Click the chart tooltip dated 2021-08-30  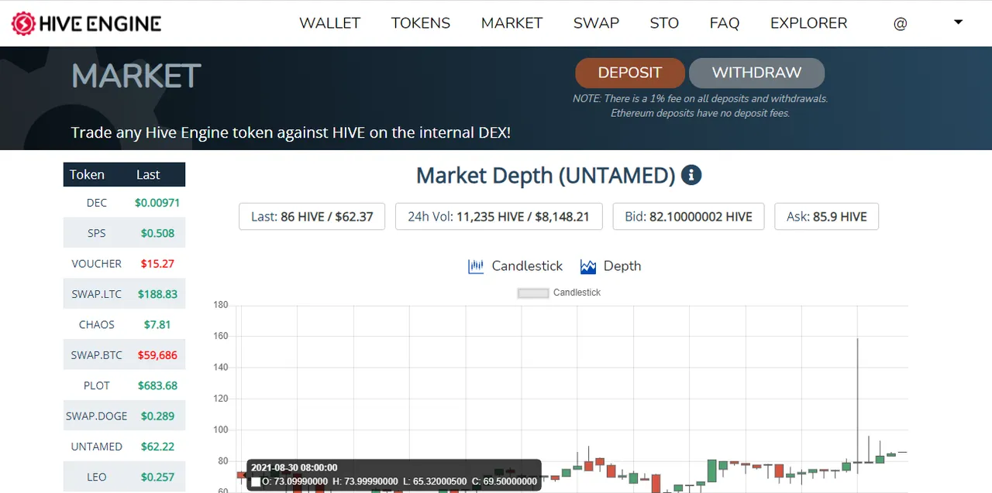(394, 474)
